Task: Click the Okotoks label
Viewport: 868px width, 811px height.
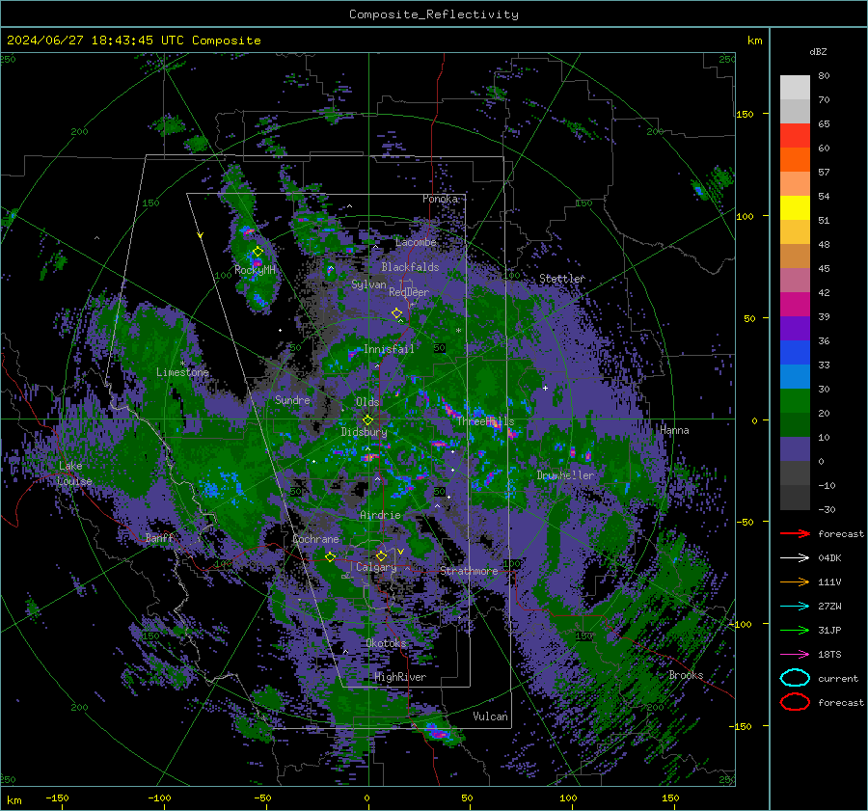Action: tap(386, 642)
